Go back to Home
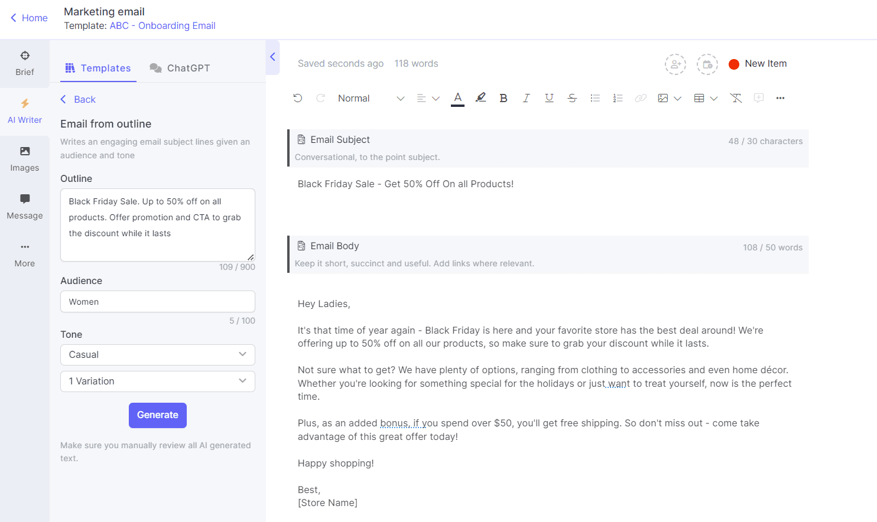The image size is (877, 522). coord(29,18)
